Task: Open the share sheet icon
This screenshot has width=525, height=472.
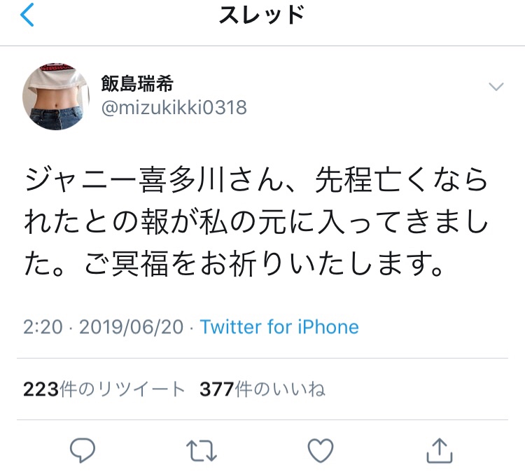Action: tap(440, 451)
